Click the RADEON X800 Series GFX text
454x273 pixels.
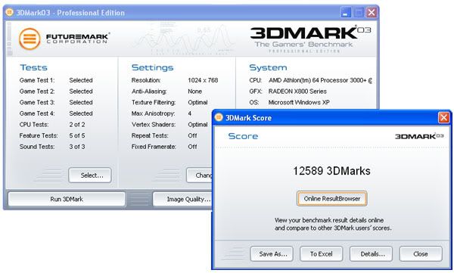click(297, 92)
